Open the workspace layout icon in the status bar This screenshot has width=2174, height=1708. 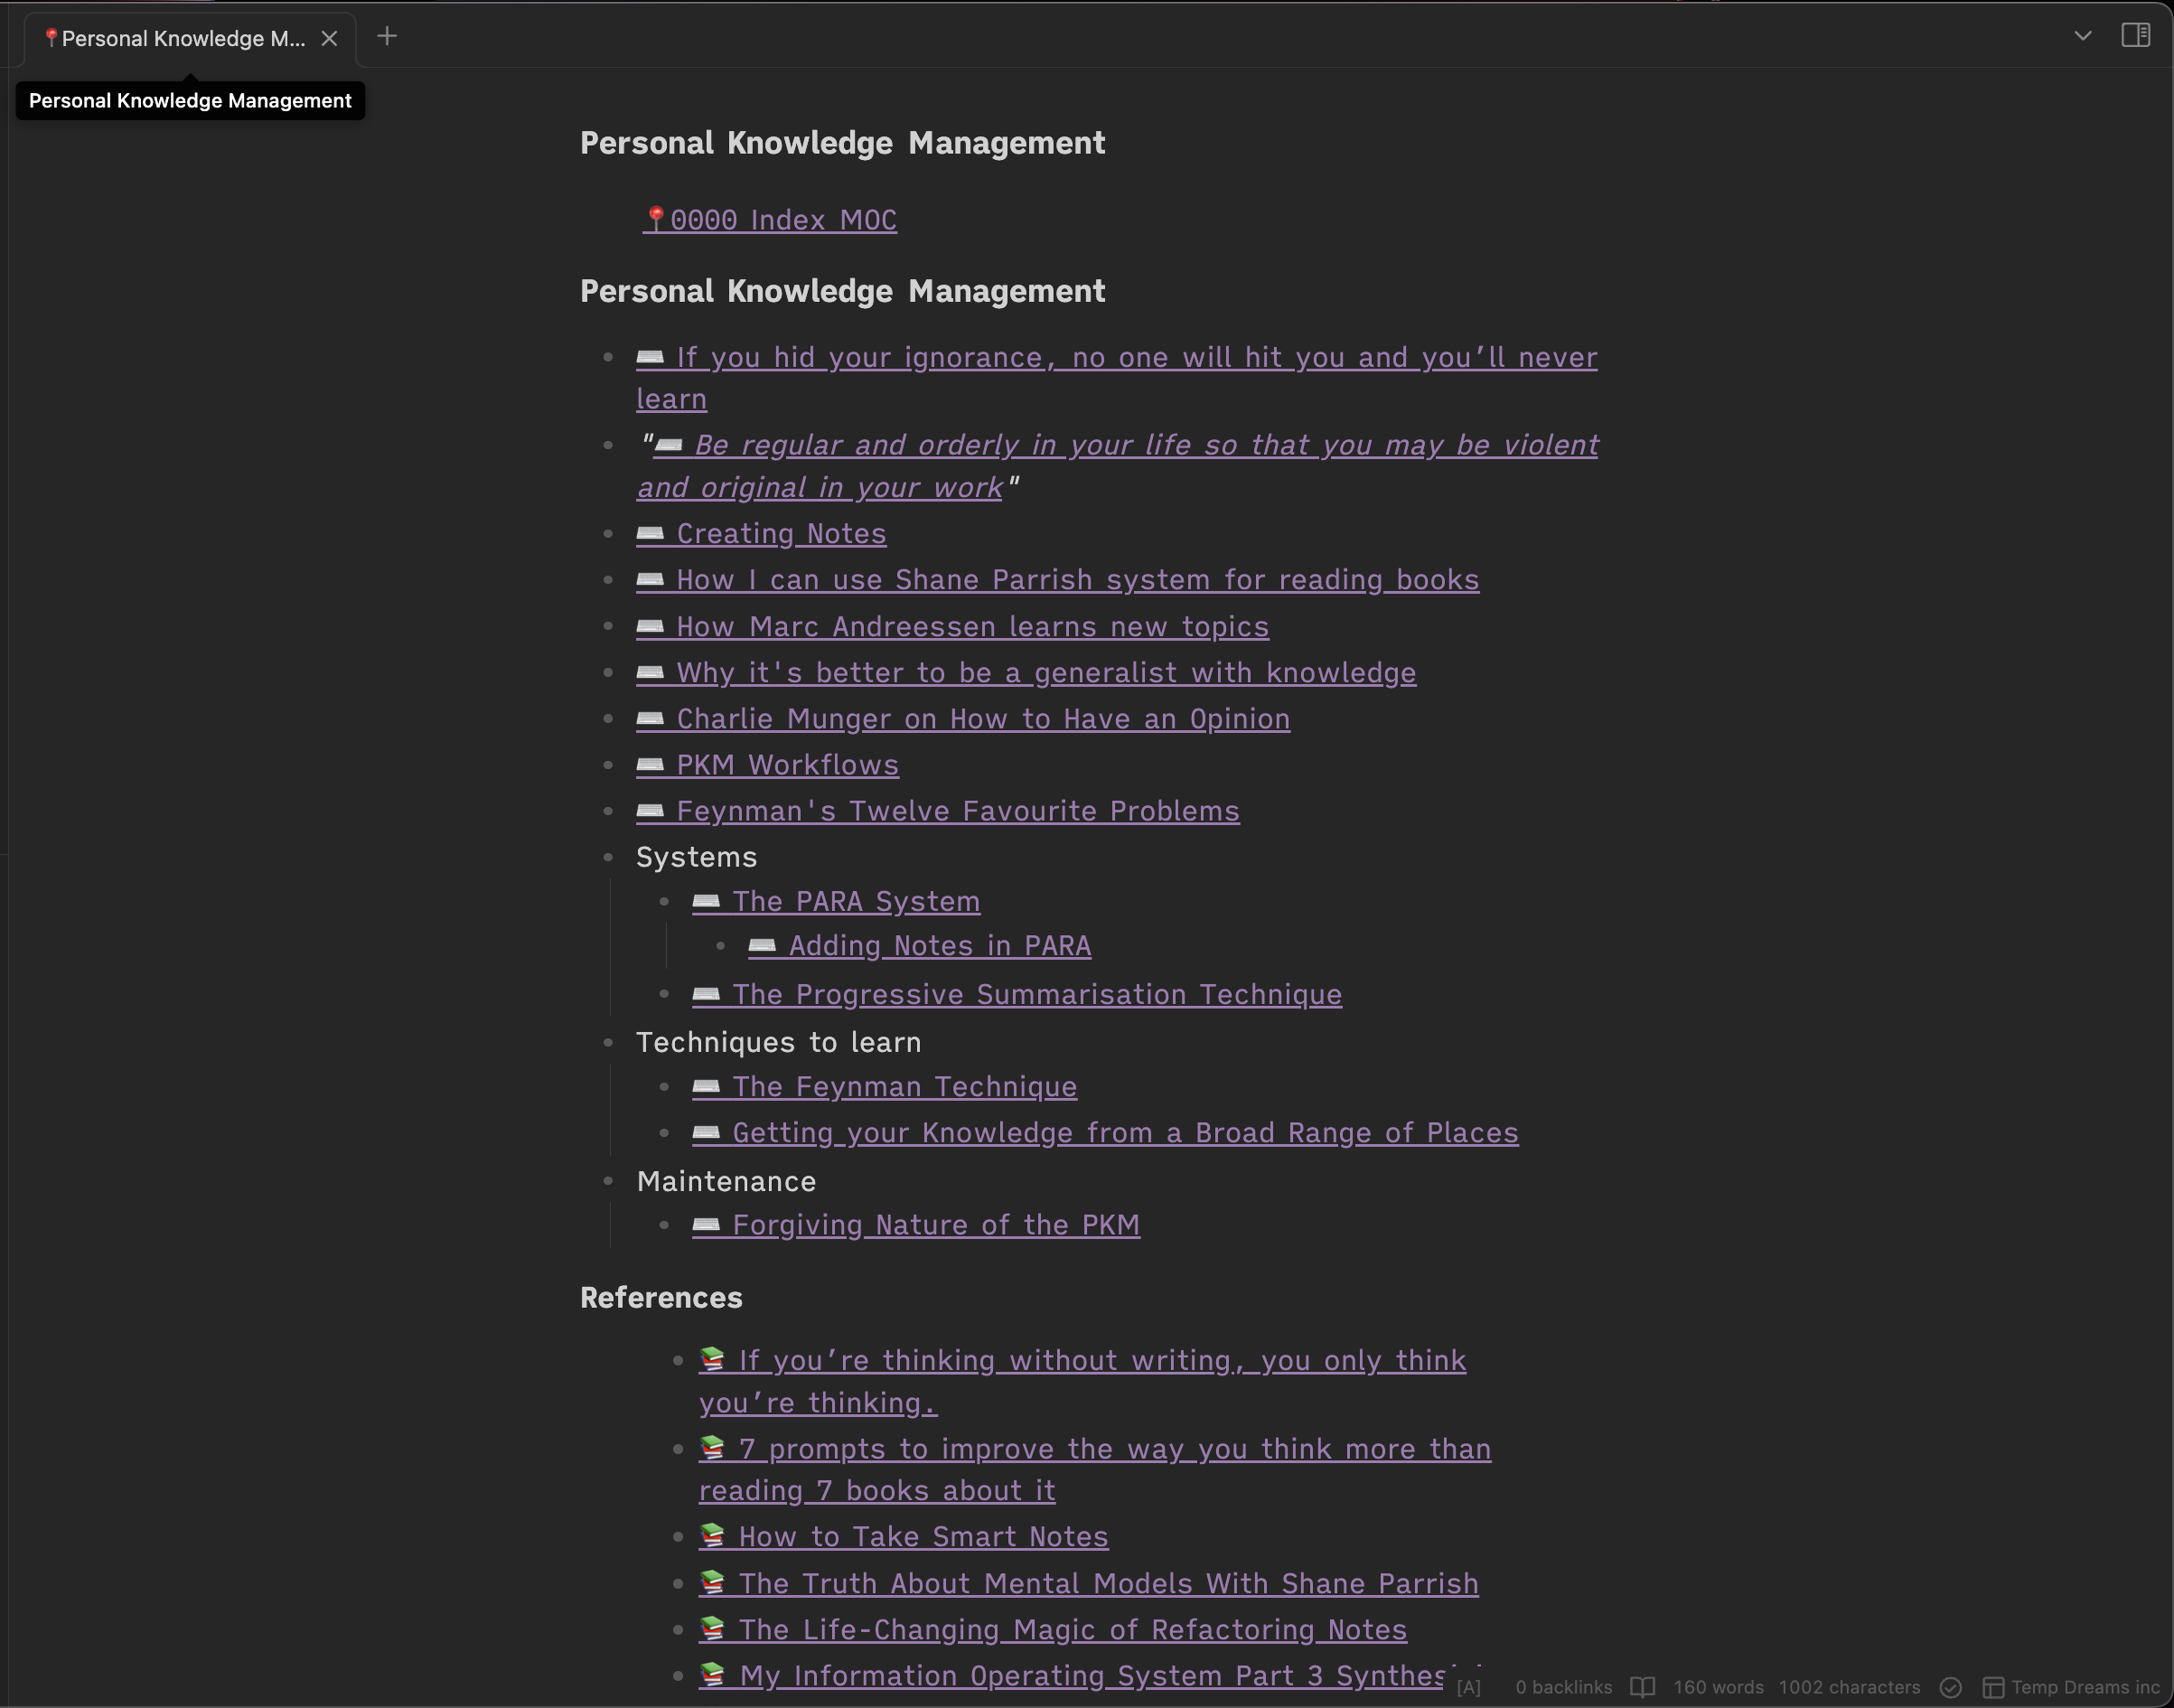[1993, 1687]
